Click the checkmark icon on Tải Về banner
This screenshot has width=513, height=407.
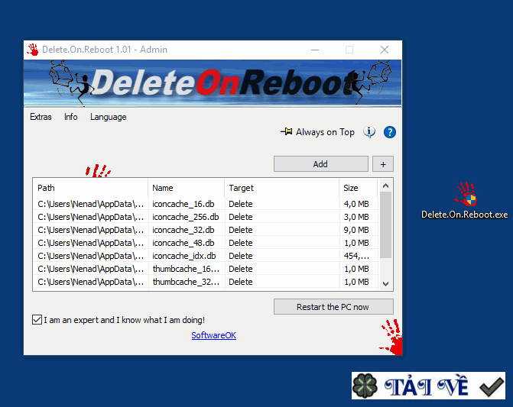pos(492,386)
